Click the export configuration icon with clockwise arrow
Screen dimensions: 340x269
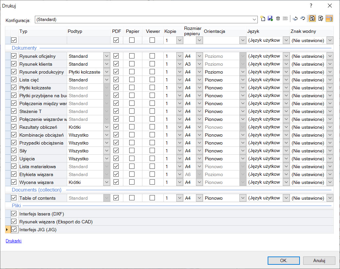(x=303, y=19)
